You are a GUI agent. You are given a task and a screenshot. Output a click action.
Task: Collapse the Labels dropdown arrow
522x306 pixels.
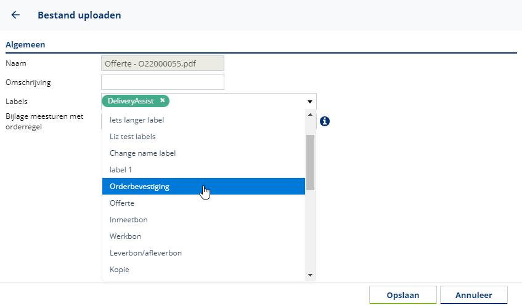pos(309,102)
